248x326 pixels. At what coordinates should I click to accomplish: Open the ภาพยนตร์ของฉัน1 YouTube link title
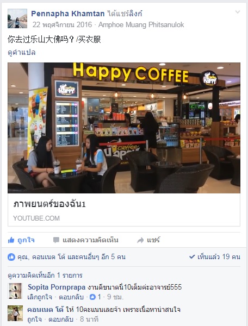pyautogui.click(x=49, y=204)
